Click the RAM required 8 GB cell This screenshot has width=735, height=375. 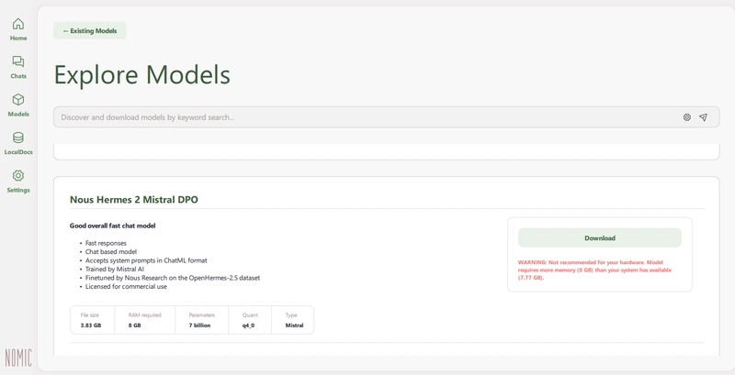(x=145, y=320)
